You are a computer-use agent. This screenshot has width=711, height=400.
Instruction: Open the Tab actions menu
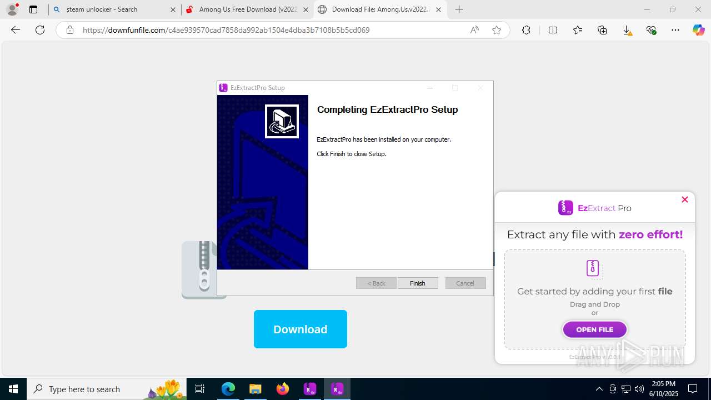[x=33, y=9]
